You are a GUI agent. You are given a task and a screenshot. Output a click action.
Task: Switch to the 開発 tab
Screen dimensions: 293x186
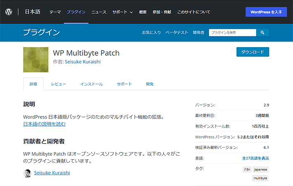tap(150, 84)
